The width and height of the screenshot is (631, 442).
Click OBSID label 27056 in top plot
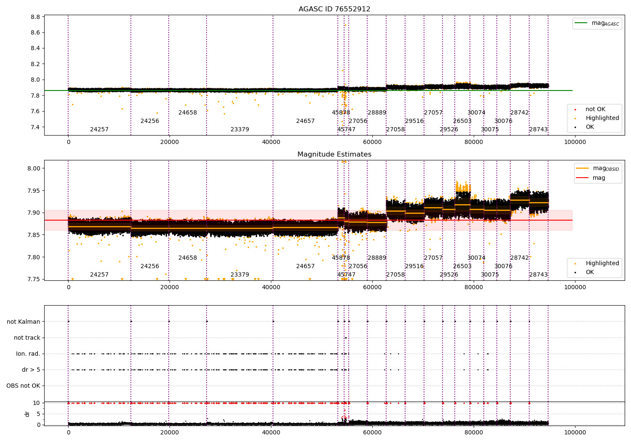358,121
